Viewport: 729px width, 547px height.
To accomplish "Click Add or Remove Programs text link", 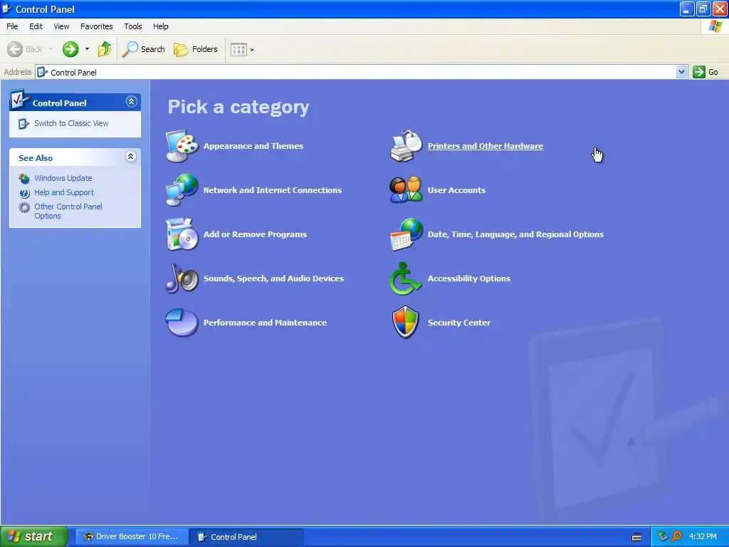I will pyautogui.click(x=256, y=234).
